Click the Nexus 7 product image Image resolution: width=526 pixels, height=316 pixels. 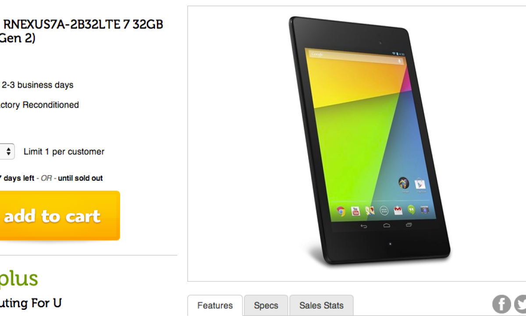[x=370, y=140]
